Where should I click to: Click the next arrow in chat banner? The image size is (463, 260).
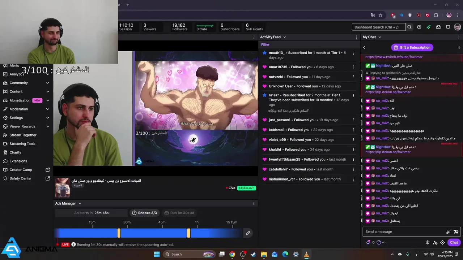click(459, 47)
